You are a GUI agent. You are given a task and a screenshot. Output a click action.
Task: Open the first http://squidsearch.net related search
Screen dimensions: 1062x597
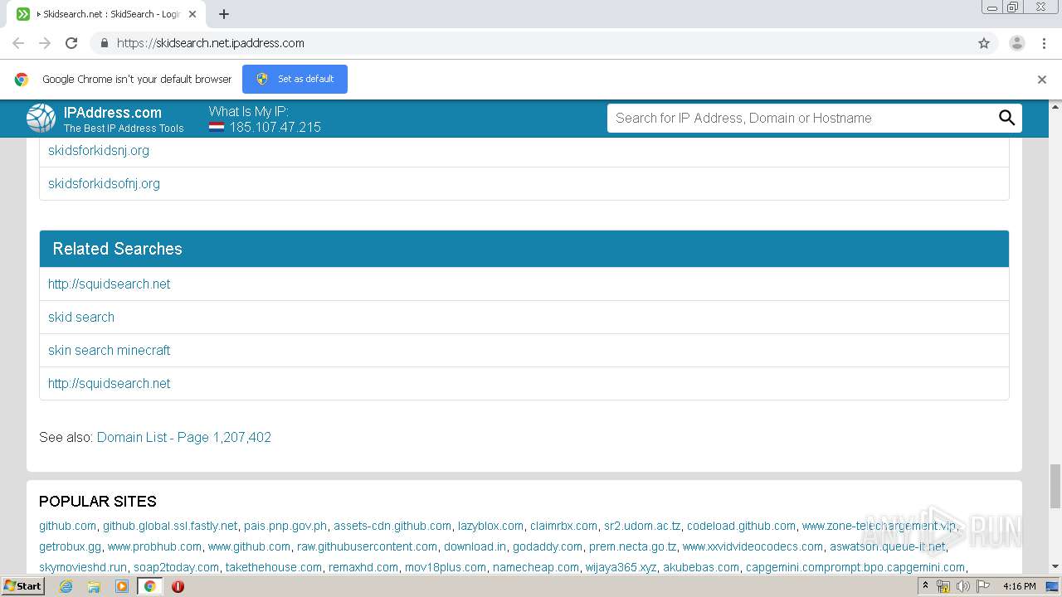(x=109, y=284)
